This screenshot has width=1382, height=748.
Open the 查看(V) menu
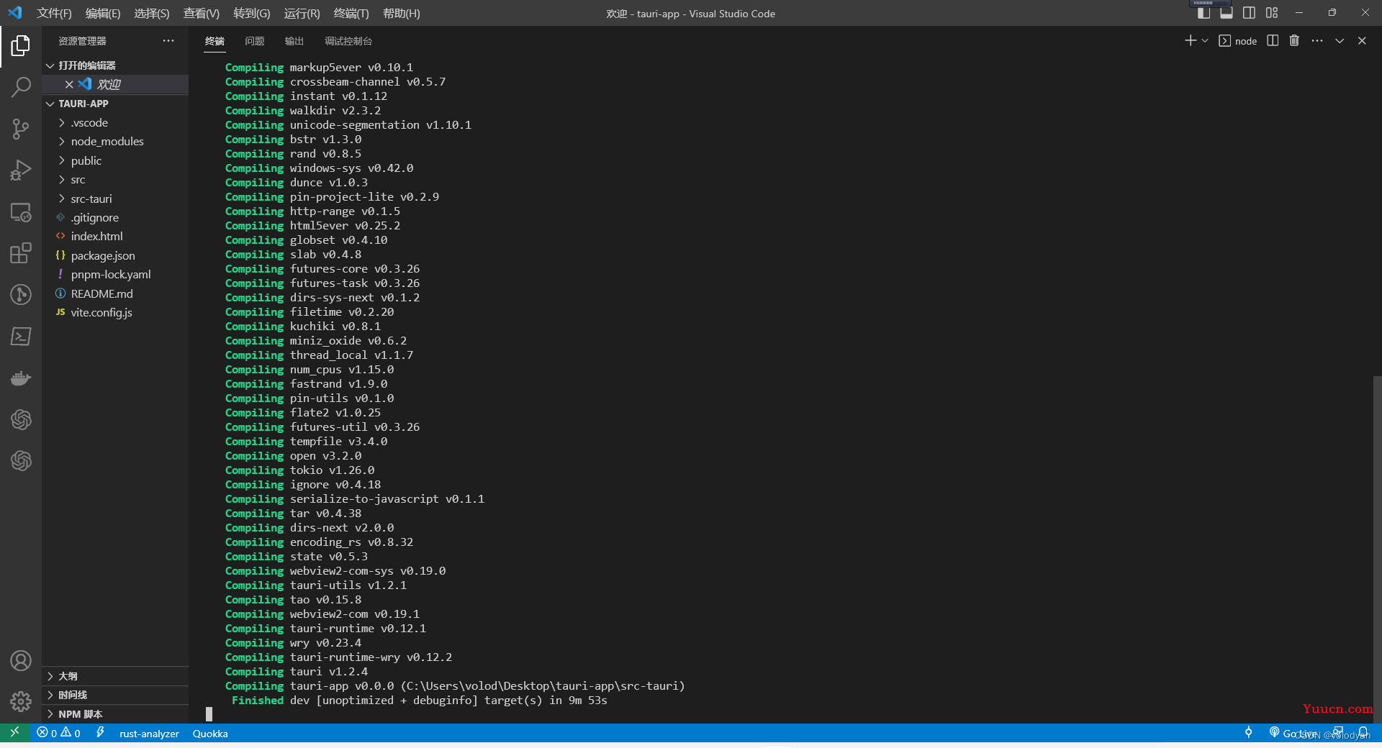pyautogui.click(x=202, y=13)
